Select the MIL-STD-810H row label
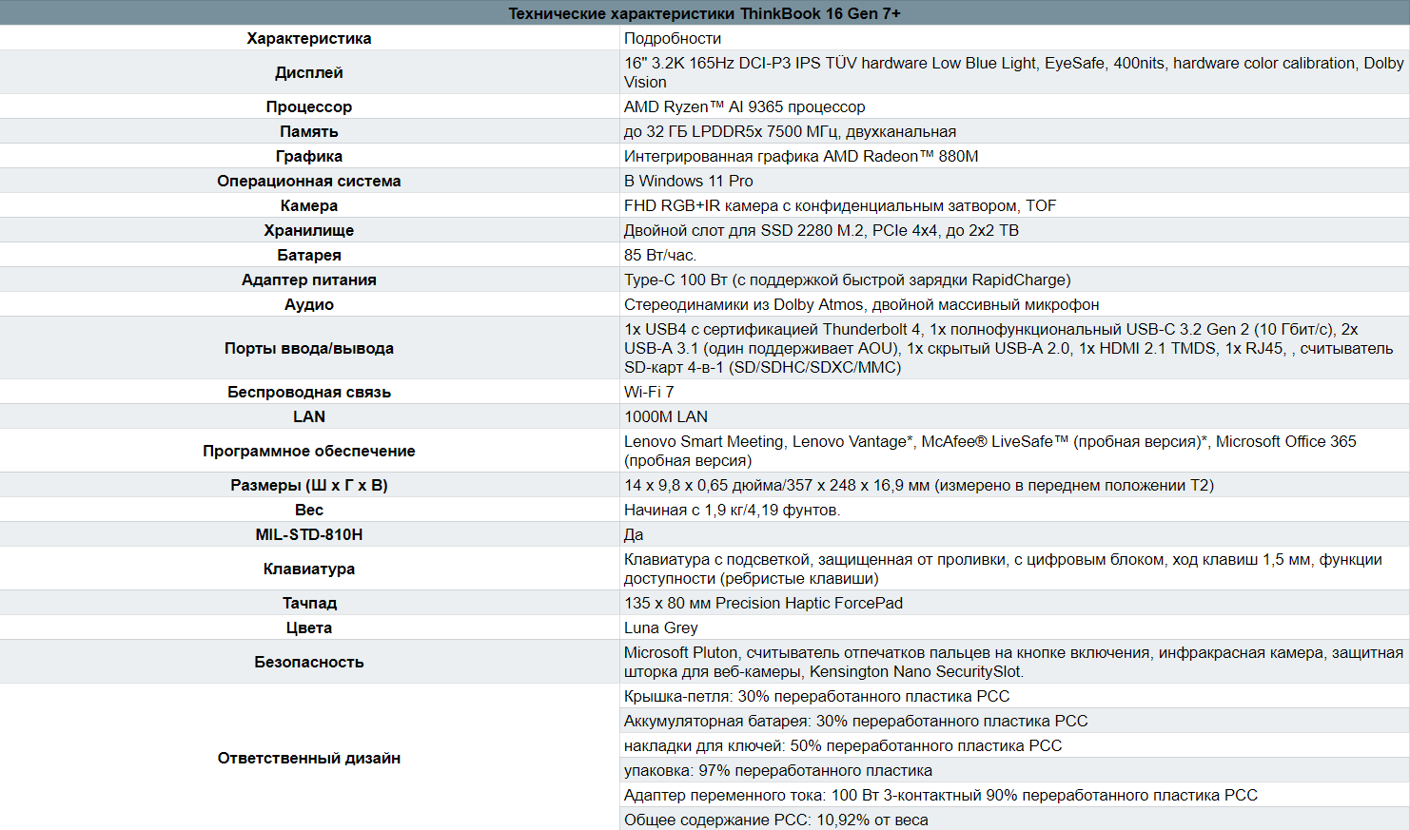This screenshot has width=1410, height=830. (x=307, y=534)
